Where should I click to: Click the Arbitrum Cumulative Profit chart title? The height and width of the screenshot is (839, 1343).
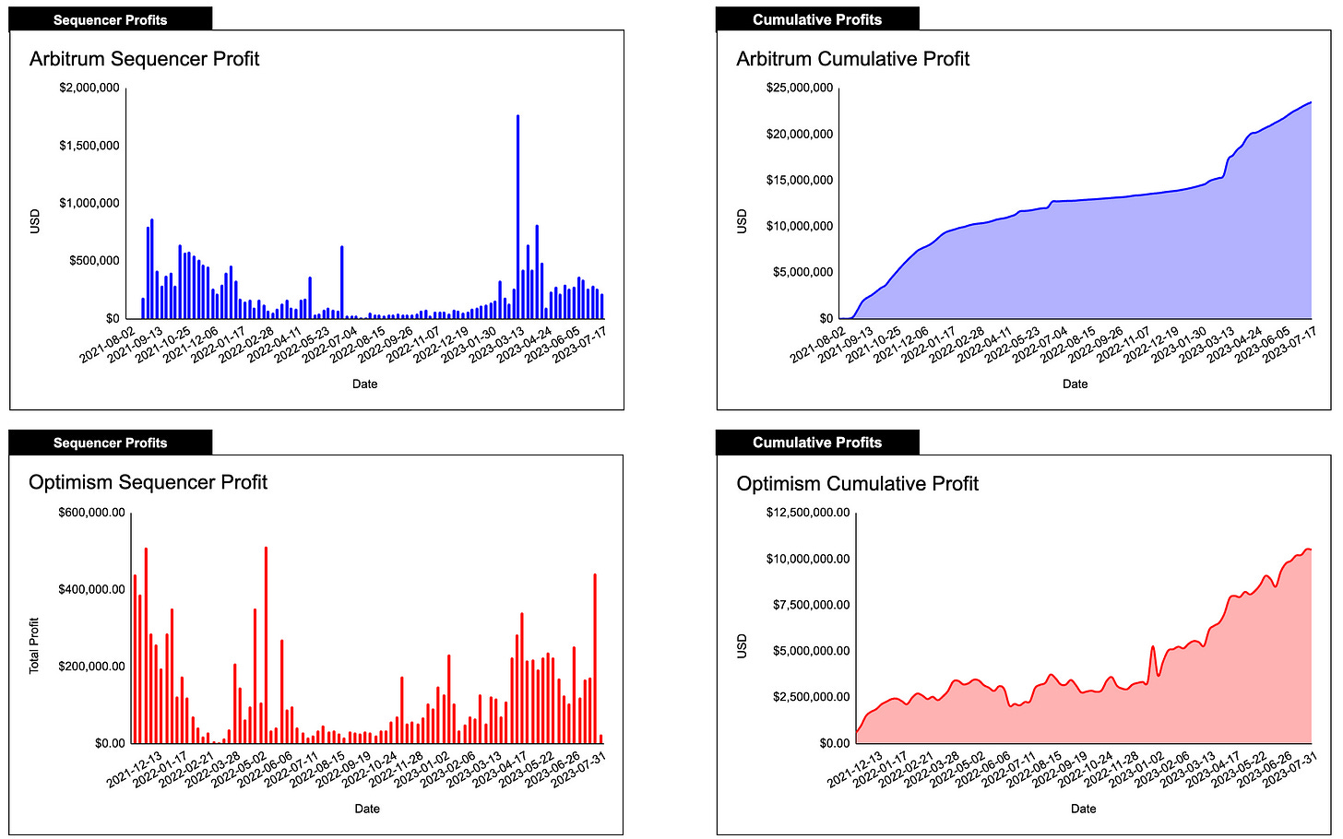[853, 59]
